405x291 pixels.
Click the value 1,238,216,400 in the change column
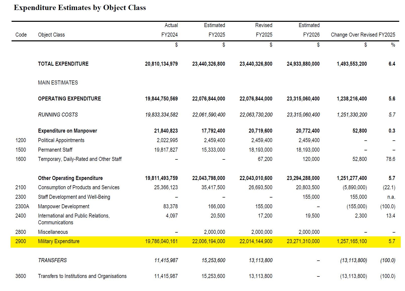352,99
